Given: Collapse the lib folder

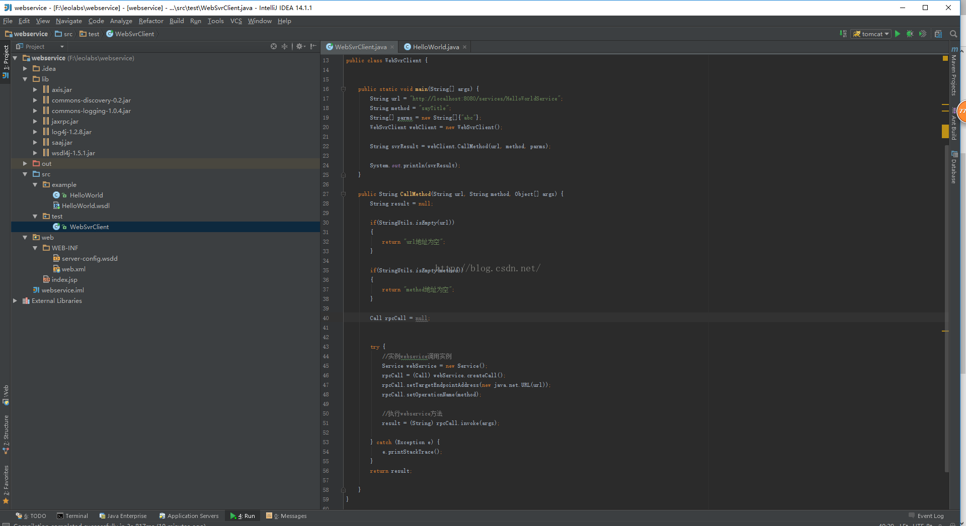Looking at the screenshot, I should tap(25, 79).
